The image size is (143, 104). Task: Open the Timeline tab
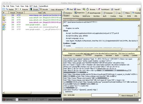pos(136,13)
